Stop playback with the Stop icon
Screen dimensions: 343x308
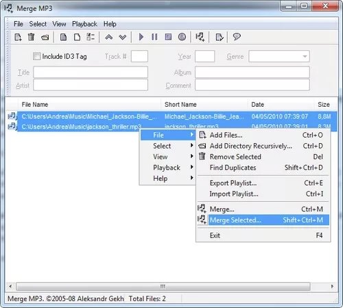[x=168, y=37]
